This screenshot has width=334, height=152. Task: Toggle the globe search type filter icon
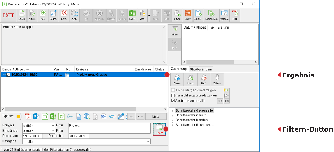click(87, 116)
